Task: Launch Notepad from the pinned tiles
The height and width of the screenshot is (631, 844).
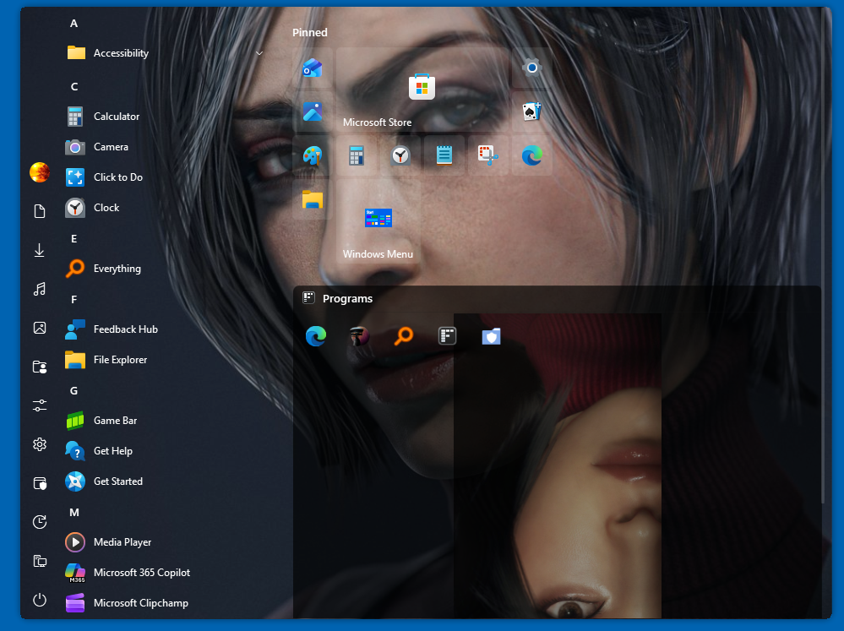Action: pyautogui.click(x=444, y=156)
